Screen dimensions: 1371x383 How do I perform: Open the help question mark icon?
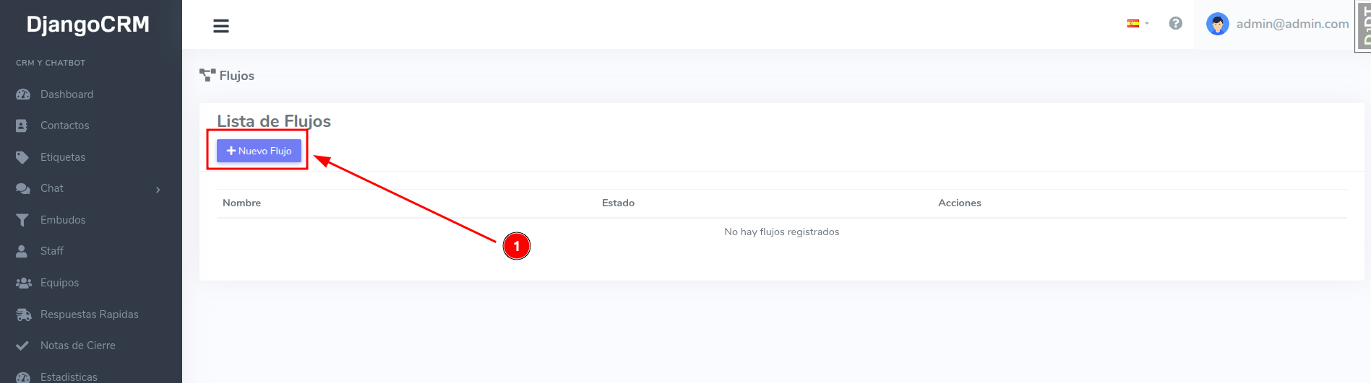(x=1176, y=23)
